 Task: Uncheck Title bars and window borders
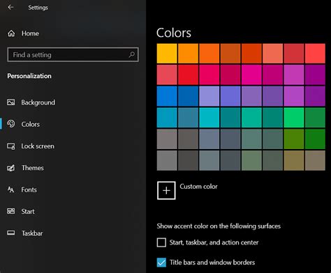click(161, 263)
